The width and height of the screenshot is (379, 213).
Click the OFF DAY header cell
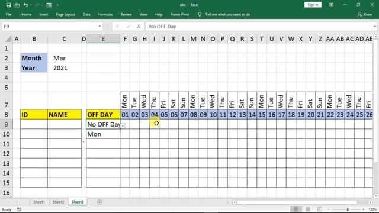tap(103, 115)
